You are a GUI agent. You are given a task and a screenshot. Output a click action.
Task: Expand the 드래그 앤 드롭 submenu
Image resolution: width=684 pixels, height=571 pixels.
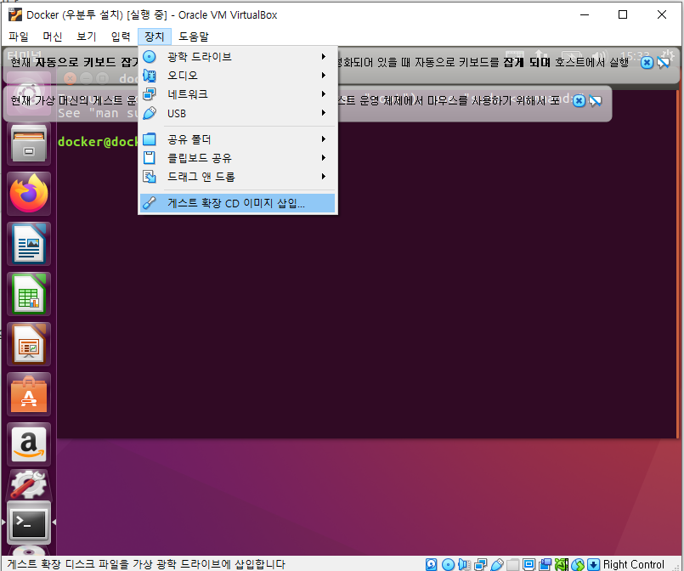(238, 177)
